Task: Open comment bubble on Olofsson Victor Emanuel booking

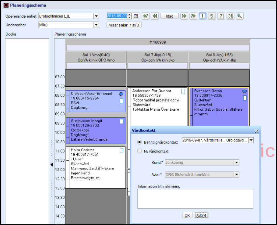Action: point(121,94)
